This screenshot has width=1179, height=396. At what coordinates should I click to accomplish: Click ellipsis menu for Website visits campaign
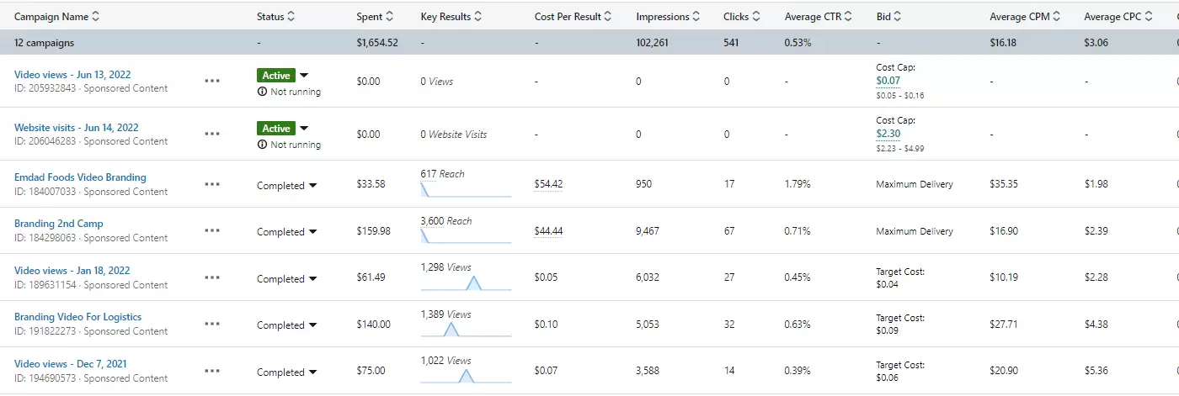click(212, 134)
